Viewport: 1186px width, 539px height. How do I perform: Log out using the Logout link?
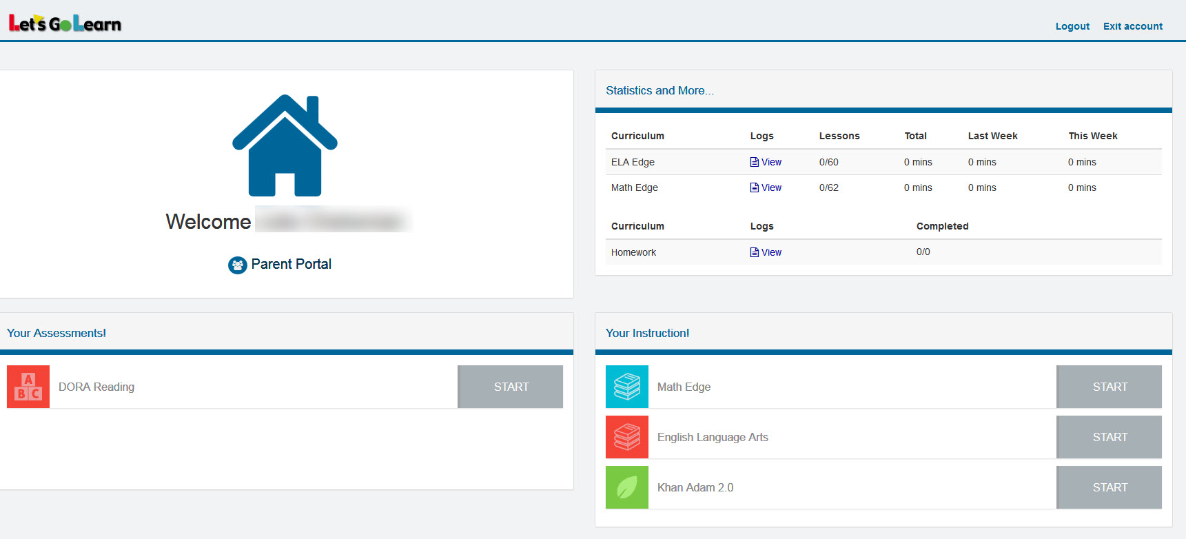coord(1072,26)
